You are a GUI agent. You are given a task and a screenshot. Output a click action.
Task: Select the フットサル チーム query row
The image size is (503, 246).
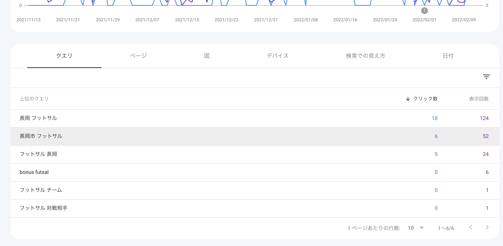tap(255, 190)
